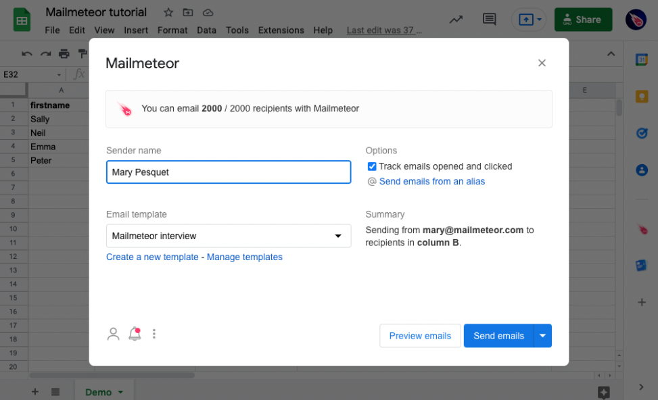658x400 pixels.
Task: Open Mailmeteor add-on in side panel
Action: pyautogui.click(x=642, y=229)
